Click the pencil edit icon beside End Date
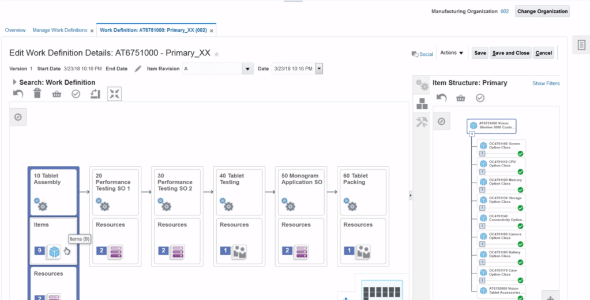Viewport: 590px width, 300px height. coord(138,69)
